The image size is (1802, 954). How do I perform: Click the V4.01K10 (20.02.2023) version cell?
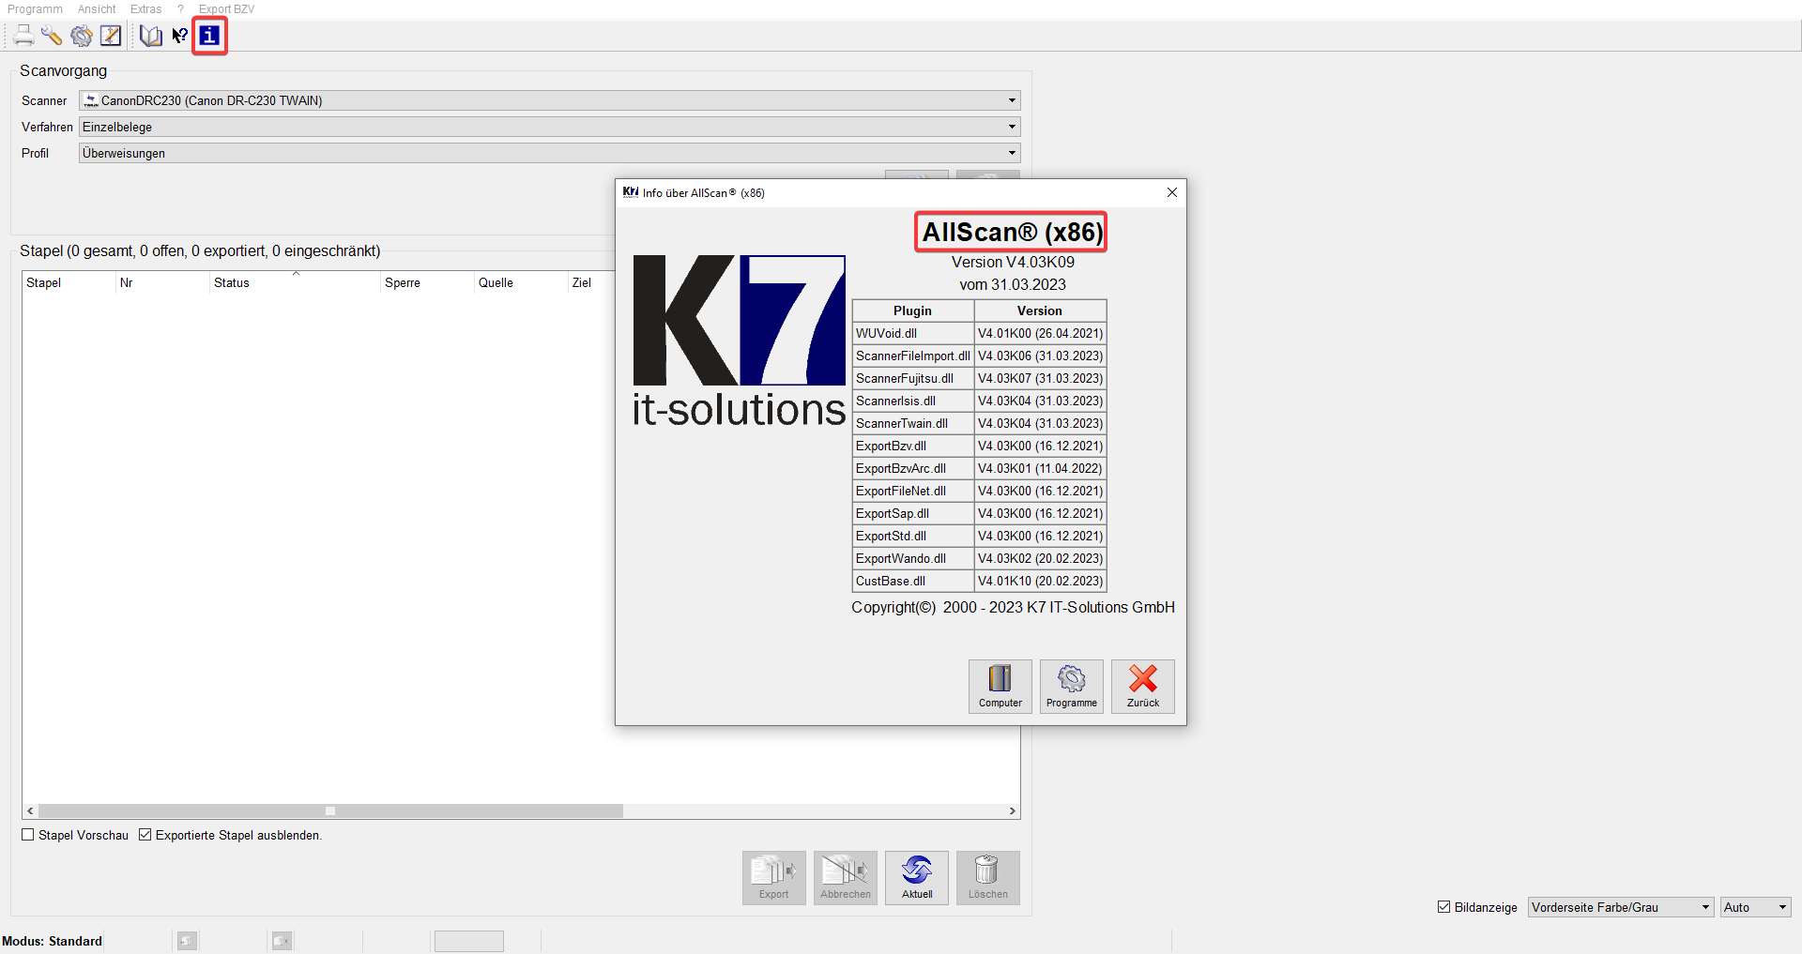[1040, 581]
